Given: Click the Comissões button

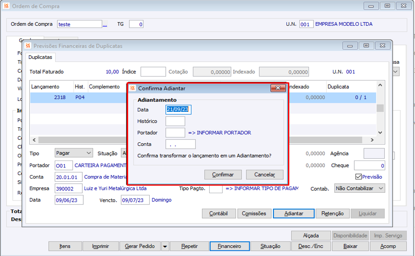Looking at the screenshot, I should pos(254,213).
